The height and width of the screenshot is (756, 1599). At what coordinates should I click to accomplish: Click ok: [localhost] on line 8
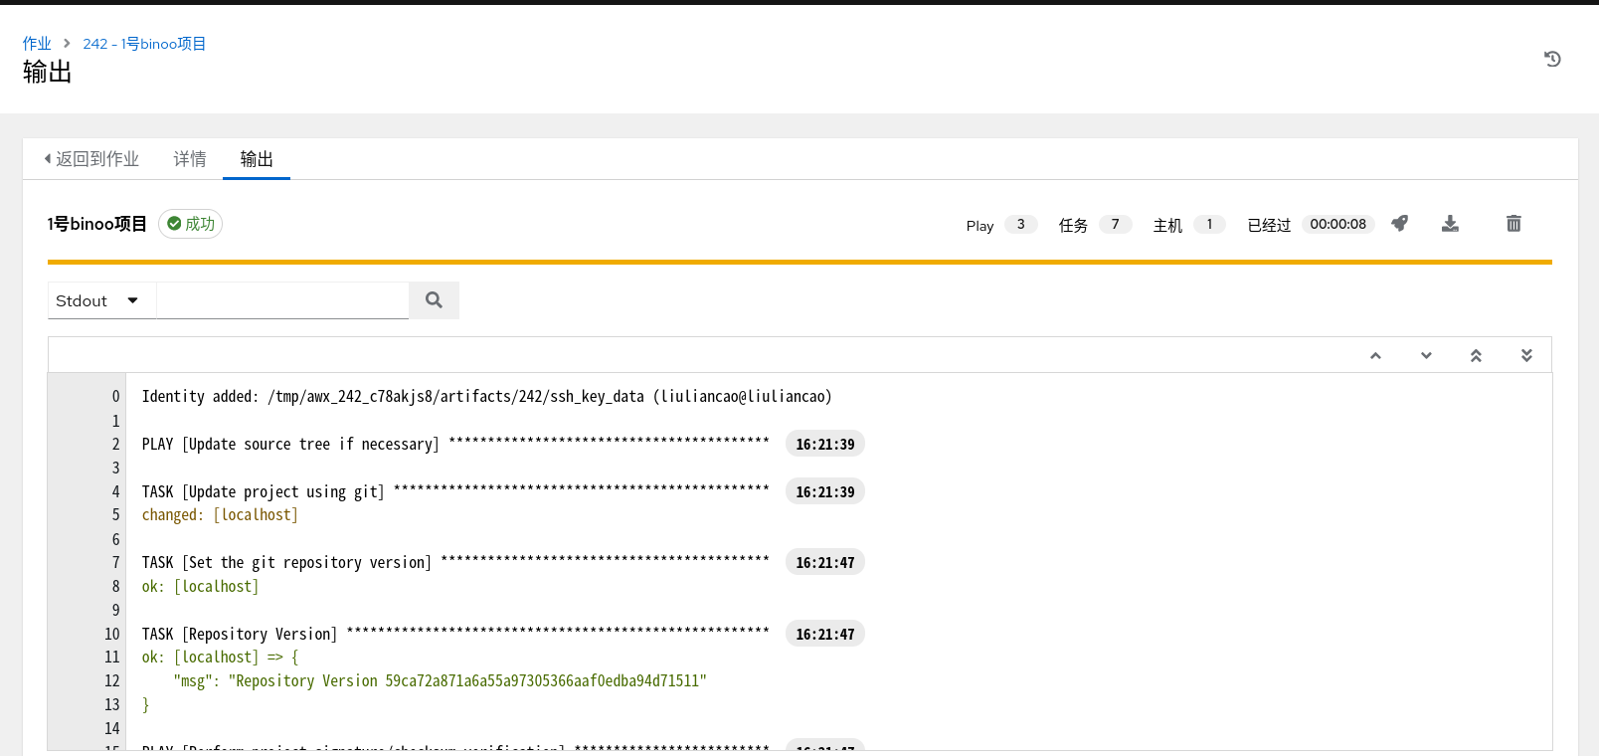(x=200, y=587)
